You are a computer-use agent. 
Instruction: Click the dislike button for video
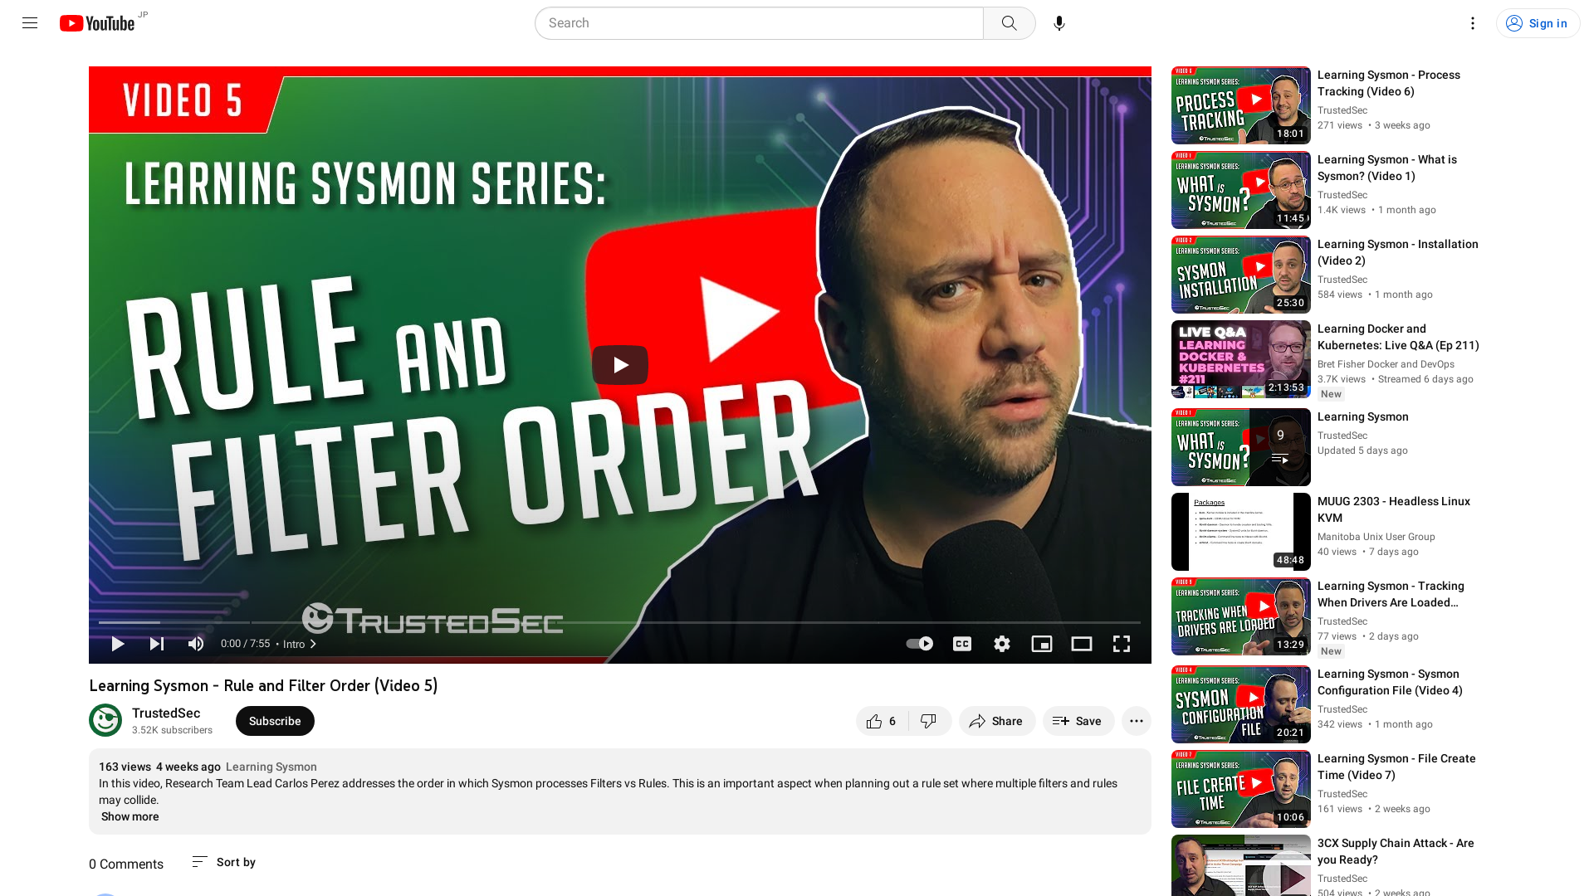coord(927,720)
